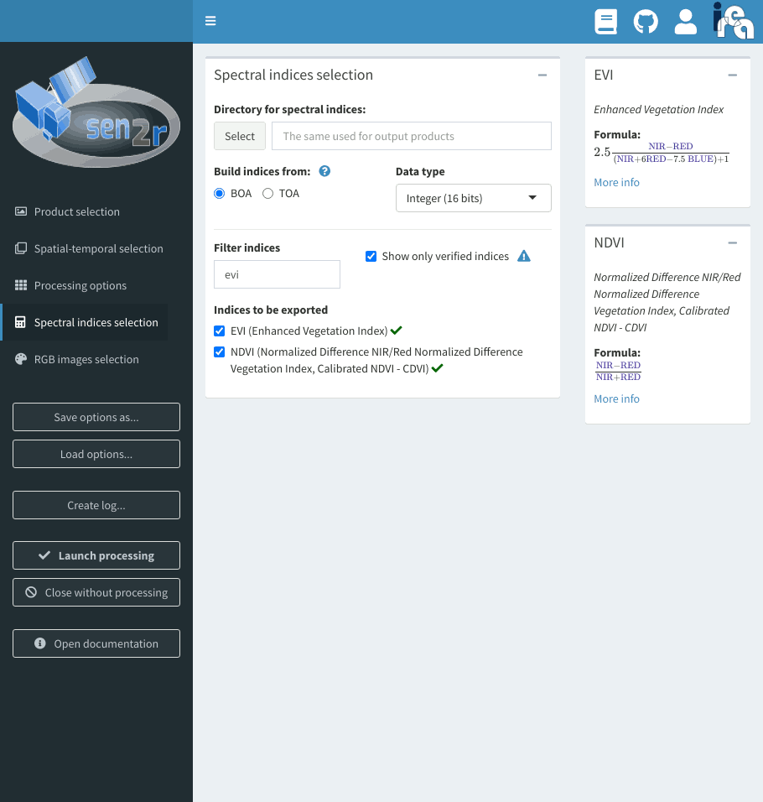Toggle Show only verified indices checkbox
The height and width of the screenshot is (802, 763).
[x=371, y=256]
